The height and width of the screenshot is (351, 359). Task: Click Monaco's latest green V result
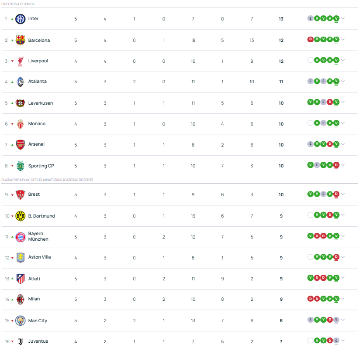336,123
